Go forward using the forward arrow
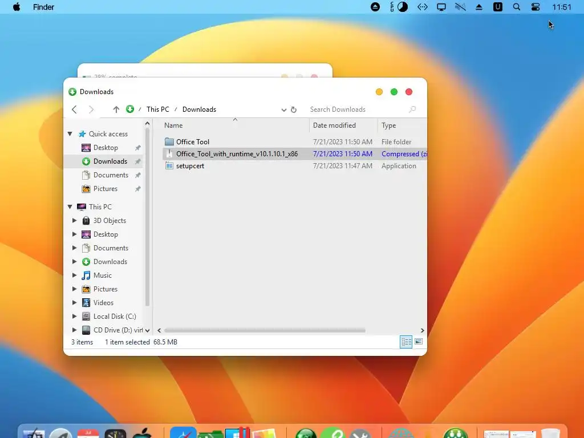This screenshot has height=438, width=584. (91, 109)
